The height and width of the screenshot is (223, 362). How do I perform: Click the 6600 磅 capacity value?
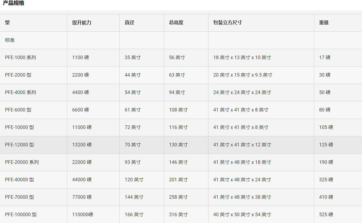81,110
